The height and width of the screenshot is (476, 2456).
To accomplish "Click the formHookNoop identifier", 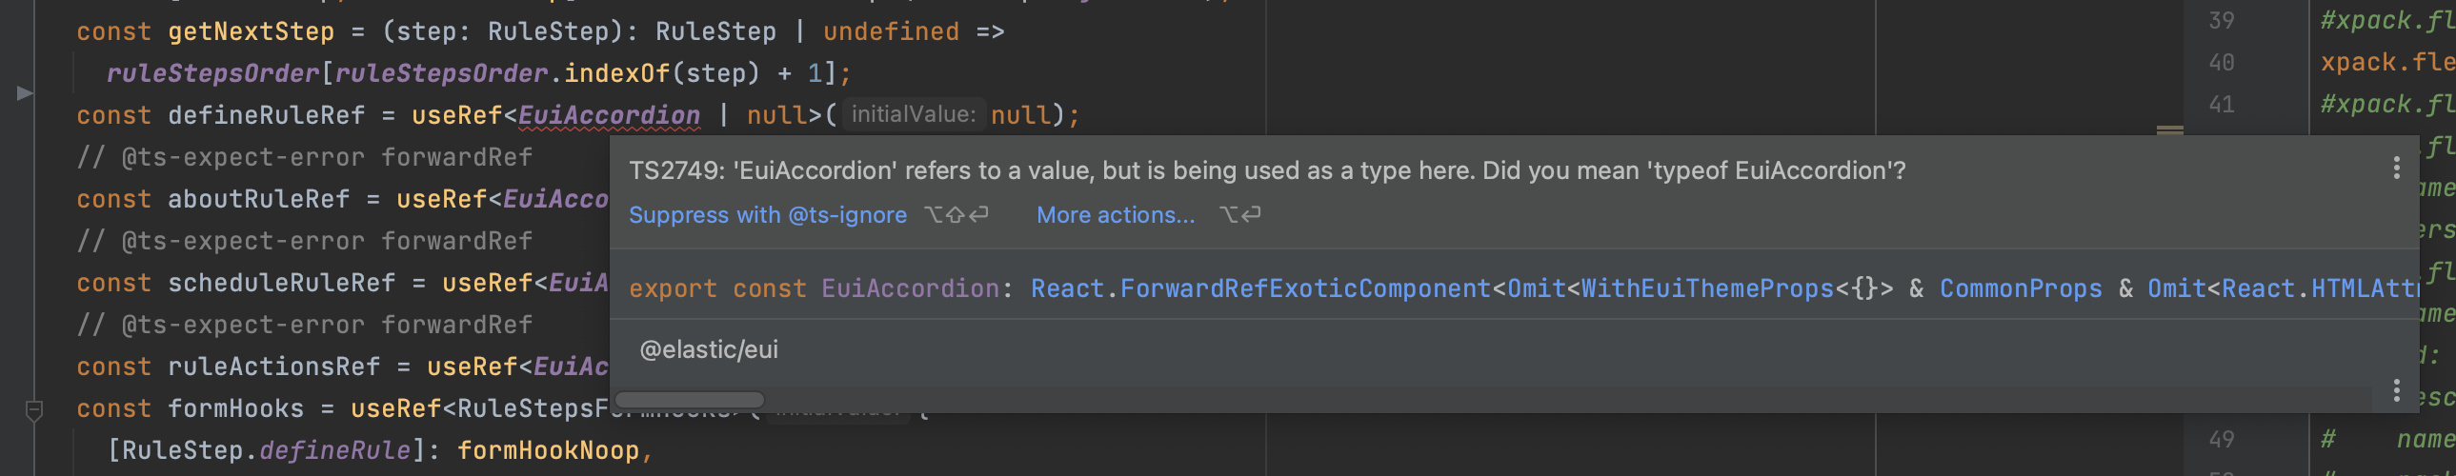I will [548, 450].
